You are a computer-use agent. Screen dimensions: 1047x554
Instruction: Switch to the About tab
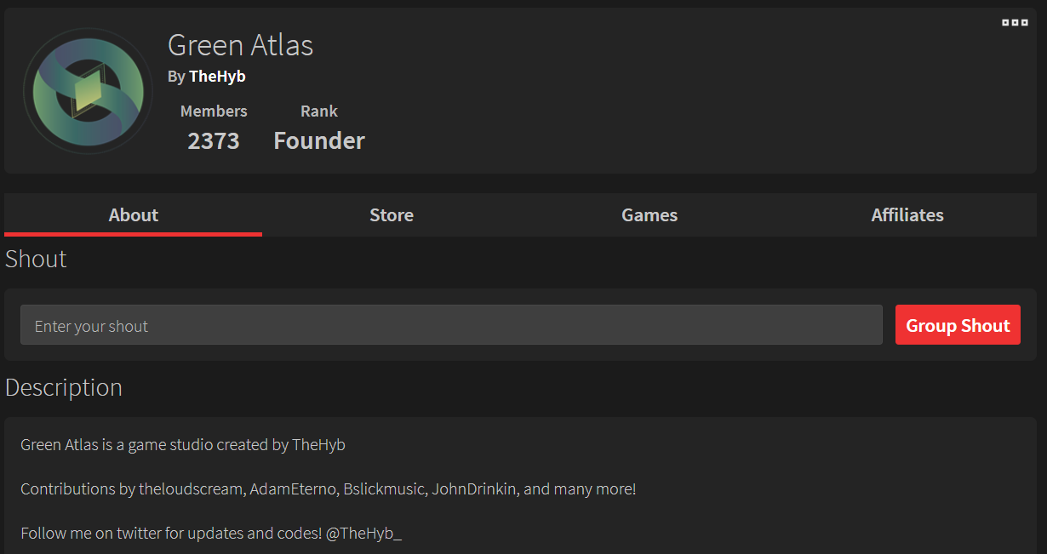[133, 215]
